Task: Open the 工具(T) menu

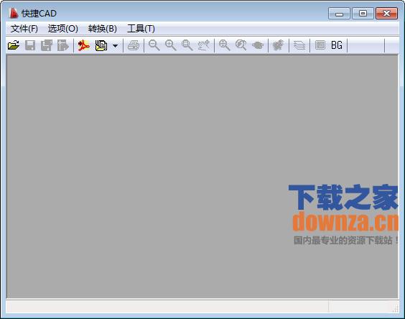Action: pos(141,29)
